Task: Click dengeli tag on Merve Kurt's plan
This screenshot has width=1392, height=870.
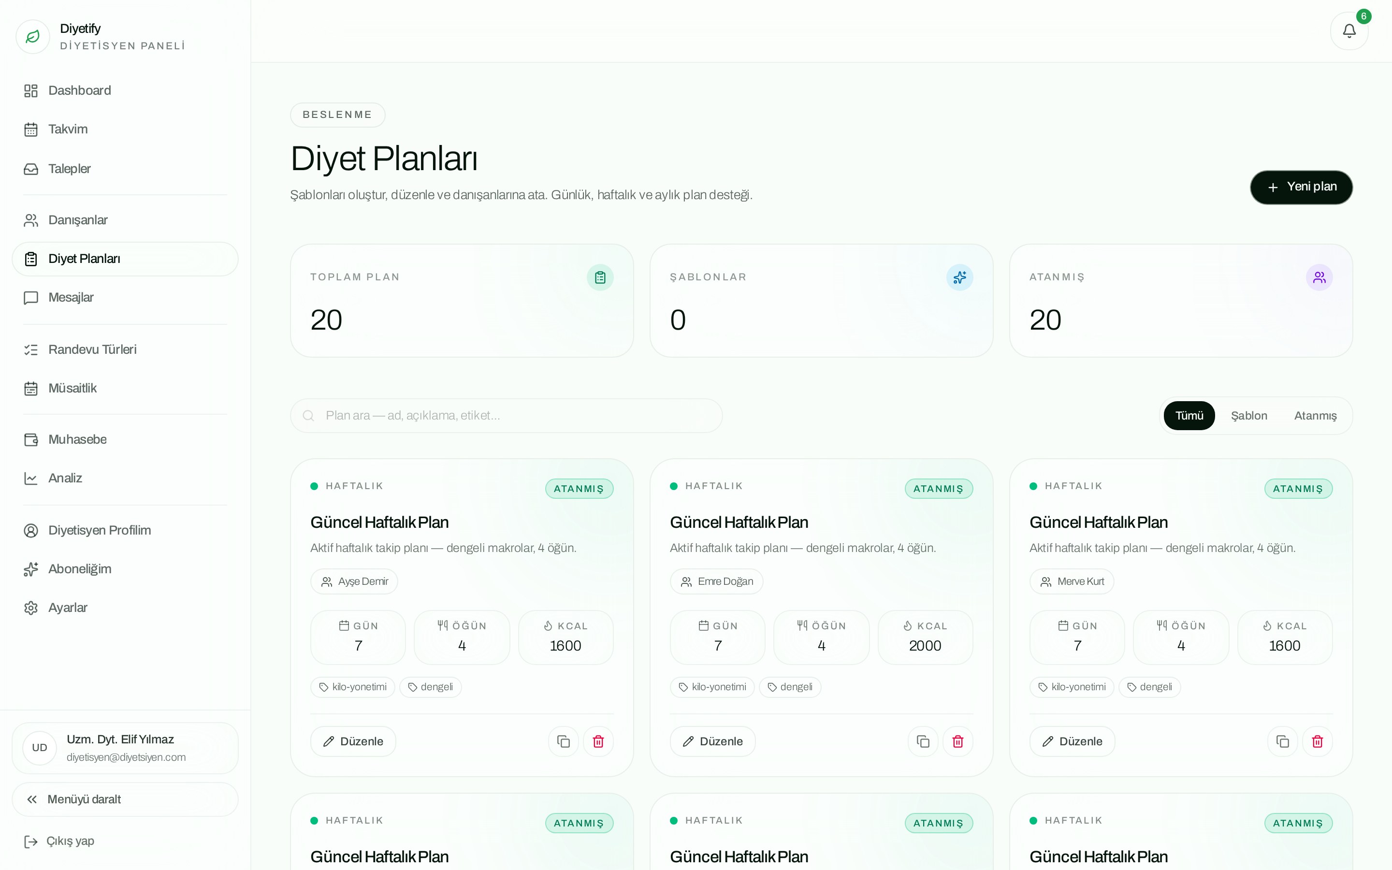Action: [x=1149, y=687]
